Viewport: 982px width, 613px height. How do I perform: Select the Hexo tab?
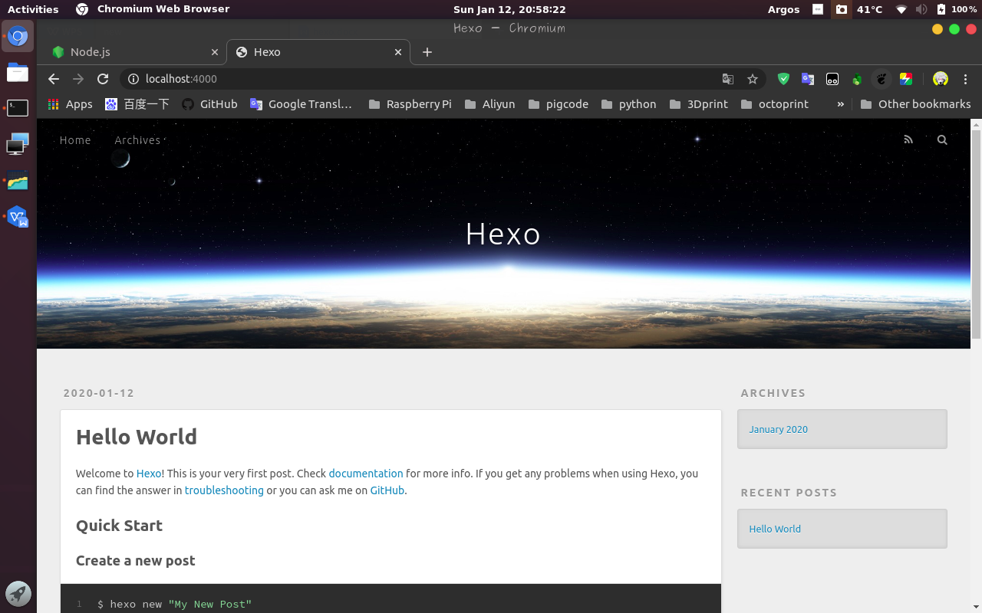point(318,52)
